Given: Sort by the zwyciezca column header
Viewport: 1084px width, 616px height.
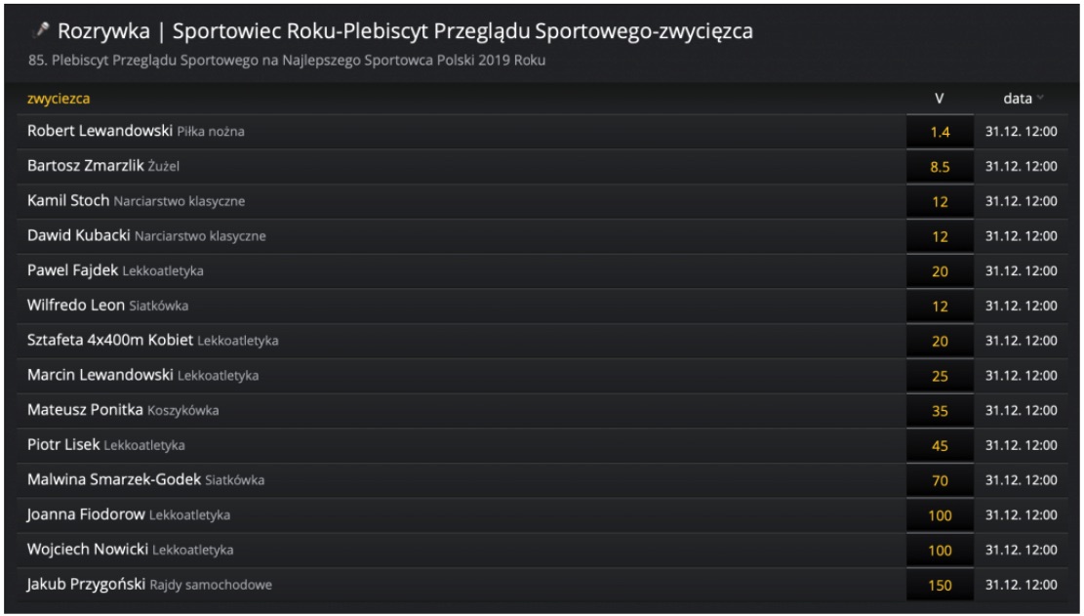Looking at the screenshot, I should 60,99.
